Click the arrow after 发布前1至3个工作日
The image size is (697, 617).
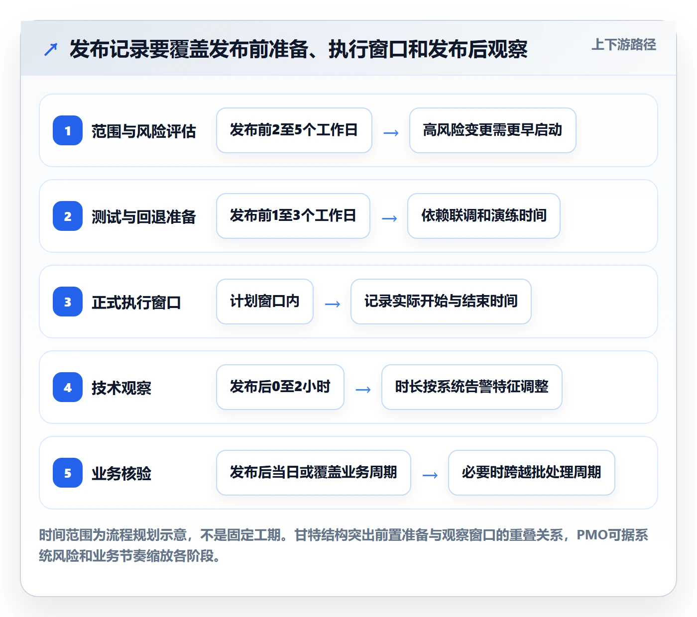(389, 218)
